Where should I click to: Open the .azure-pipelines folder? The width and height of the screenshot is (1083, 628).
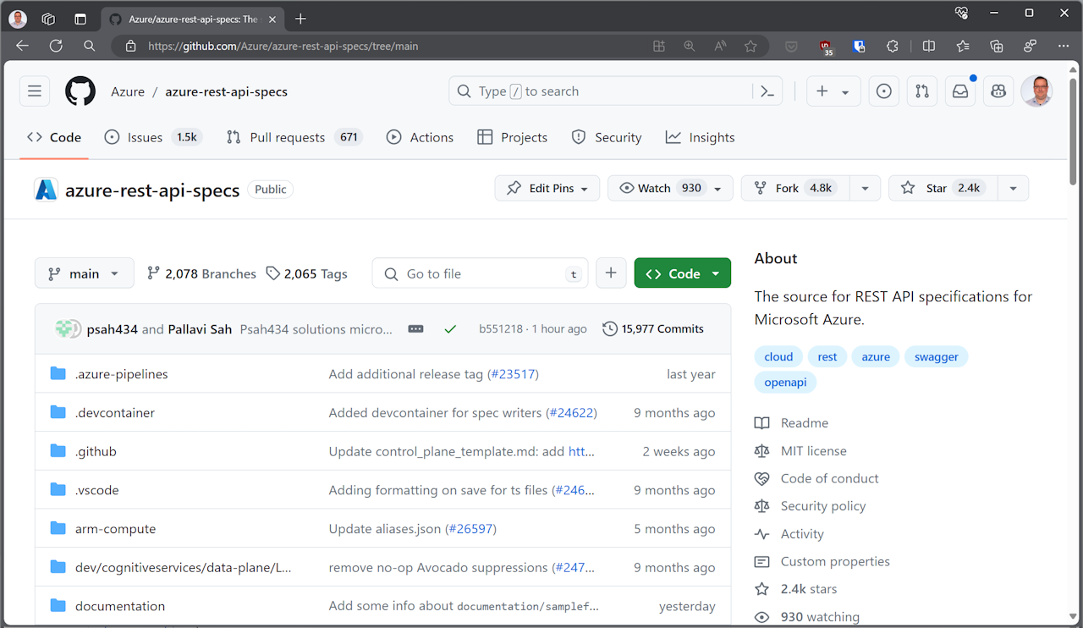122,374
